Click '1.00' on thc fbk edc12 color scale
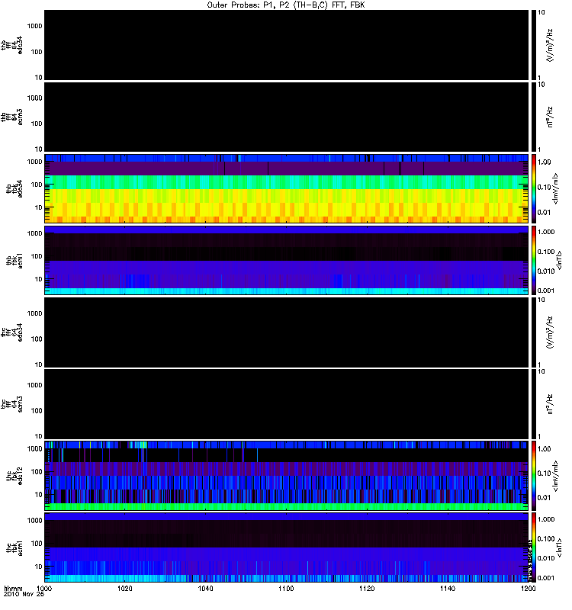The width and height of the screenshot is (572, 610). coord(545,449)
